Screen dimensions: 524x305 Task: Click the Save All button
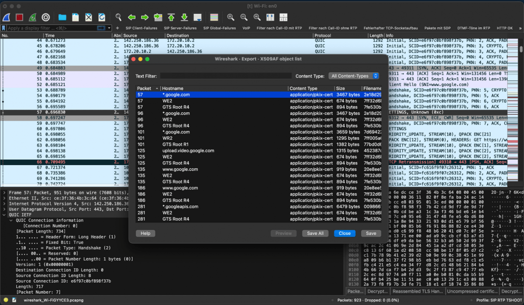tap(315, 233)
